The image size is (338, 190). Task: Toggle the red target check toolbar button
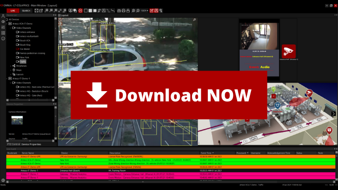tap(80, 11)
